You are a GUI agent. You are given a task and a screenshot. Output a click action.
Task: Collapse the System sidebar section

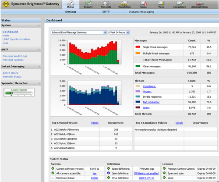click(x=39, y=25)
